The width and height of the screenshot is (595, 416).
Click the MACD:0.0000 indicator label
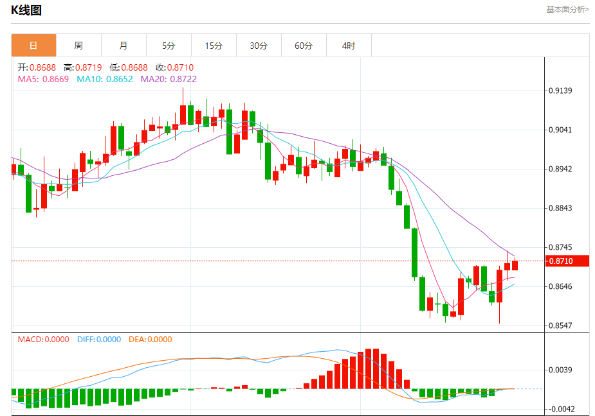tap(44, 340)
